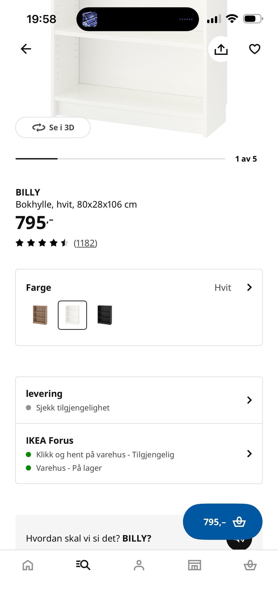
Task: Open the search tab in bottom bar
Action: point(83,565)
